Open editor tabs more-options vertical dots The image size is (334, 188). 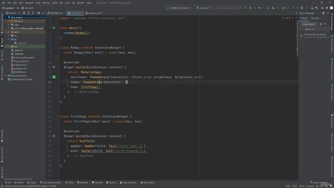click(x=296, y=13)
